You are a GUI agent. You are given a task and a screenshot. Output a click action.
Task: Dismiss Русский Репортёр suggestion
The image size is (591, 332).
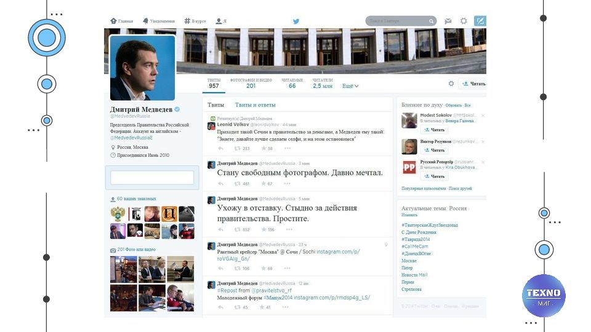pos(483,162)
